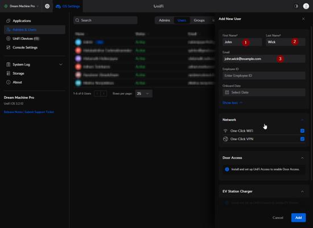Open the Release Notes link
The width and height of the screenshot is (313, 228).
pyautogui.click(x=13, y=112)
